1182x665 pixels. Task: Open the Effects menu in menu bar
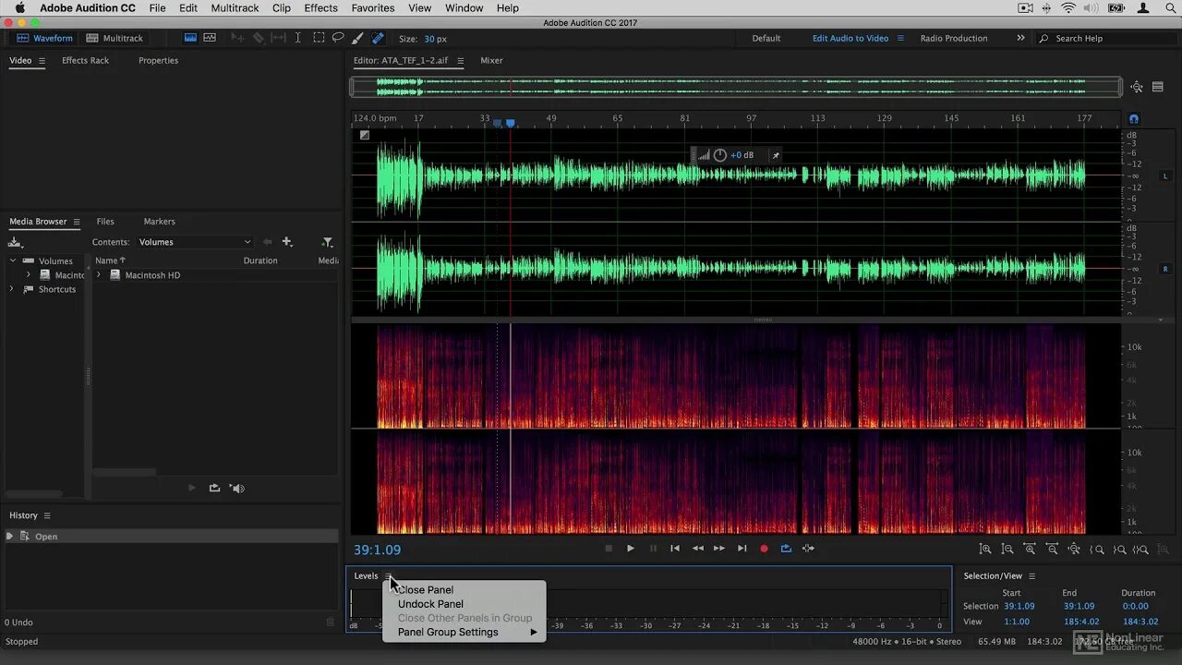coord(320,8)
